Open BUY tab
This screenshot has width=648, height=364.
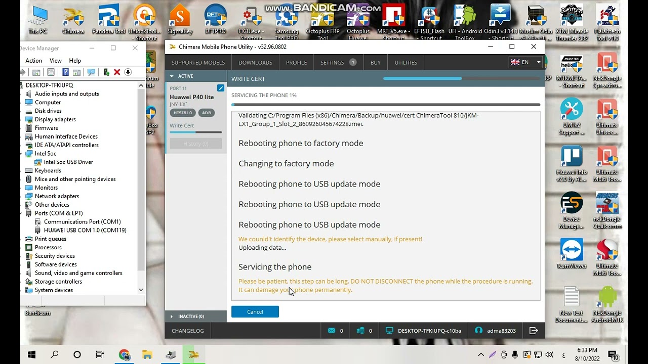pyautogui.click(x=375, y=63)
